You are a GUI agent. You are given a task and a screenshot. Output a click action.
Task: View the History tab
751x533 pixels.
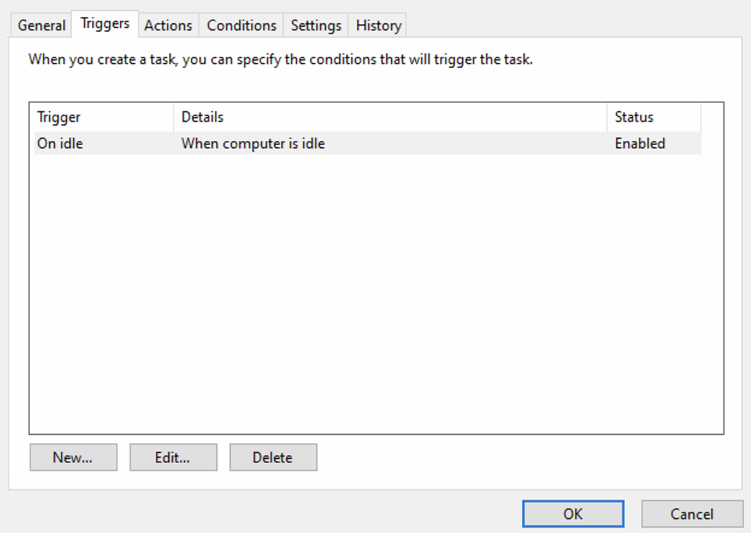point(379,26)
